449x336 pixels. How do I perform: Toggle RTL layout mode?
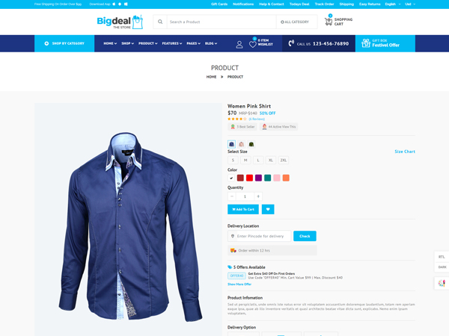[442, 257]
